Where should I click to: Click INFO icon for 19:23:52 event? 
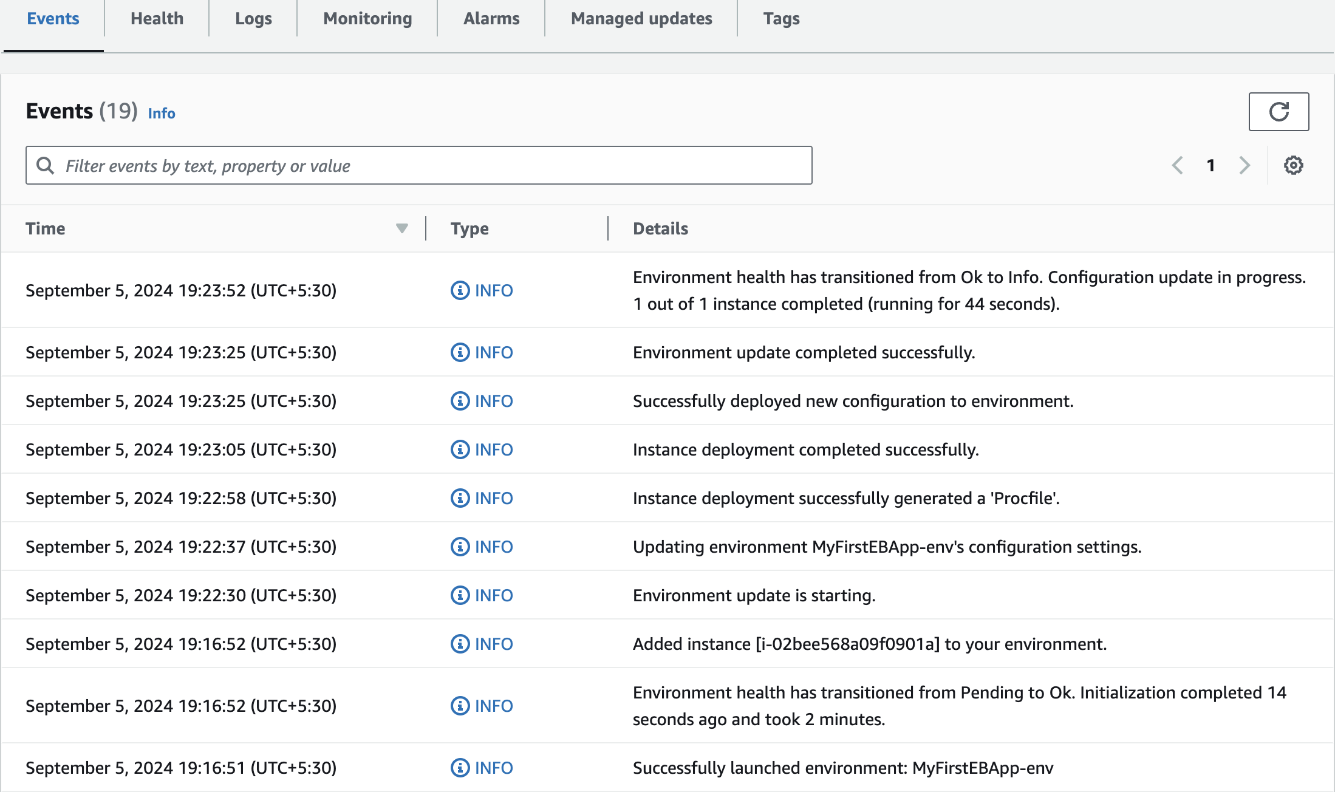(460, 290)
